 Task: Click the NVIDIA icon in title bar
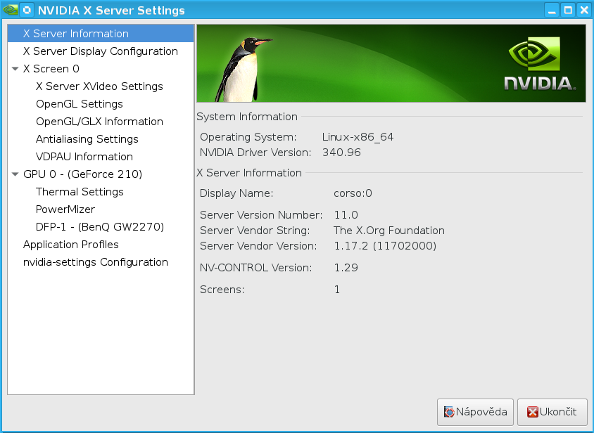10,10
